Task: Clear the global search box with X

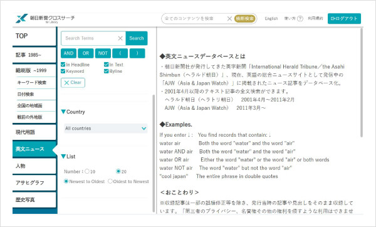Action: pyautogui.click(x=229, y=18)
